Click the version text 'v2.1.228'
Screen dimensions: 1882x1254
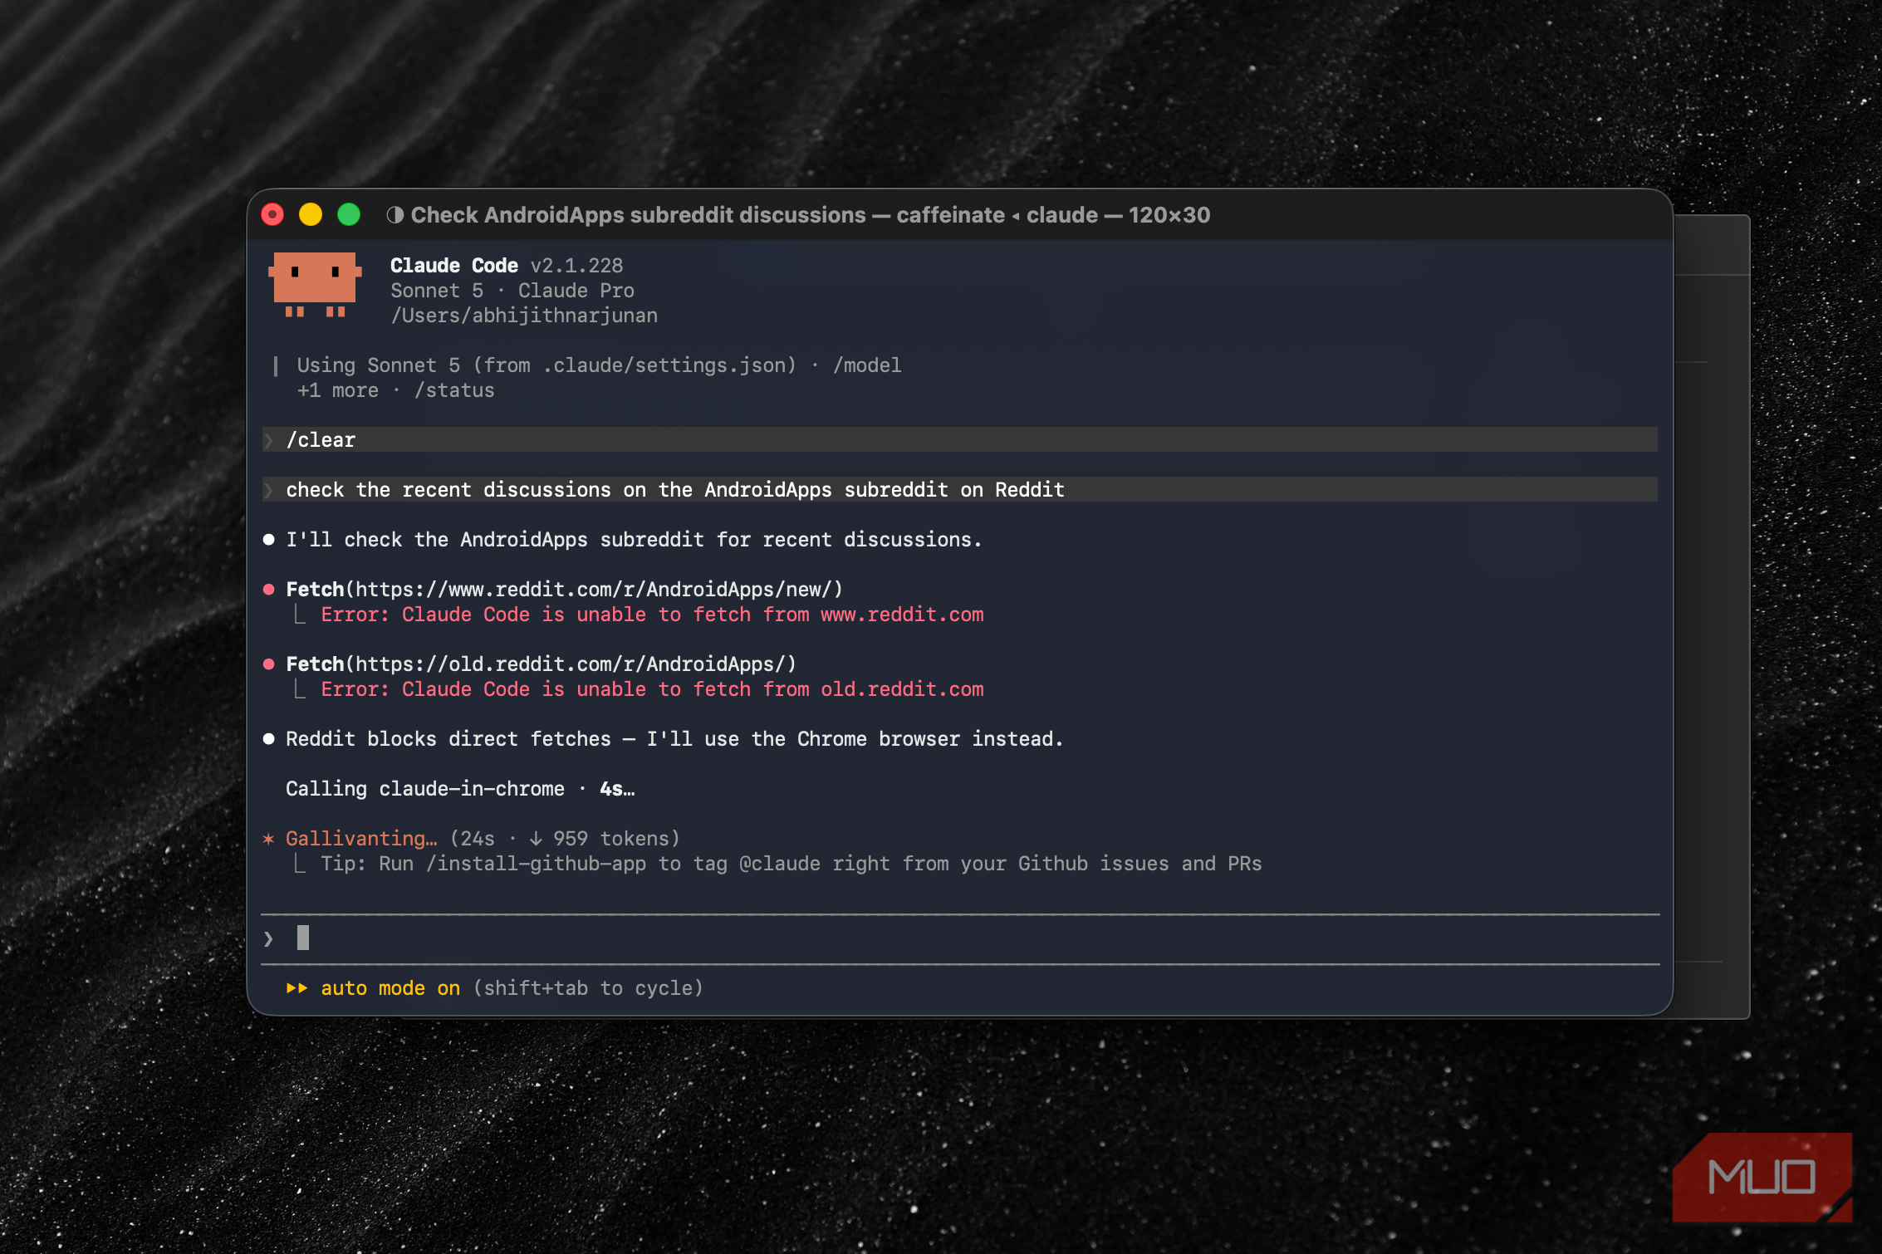(577, 266)
